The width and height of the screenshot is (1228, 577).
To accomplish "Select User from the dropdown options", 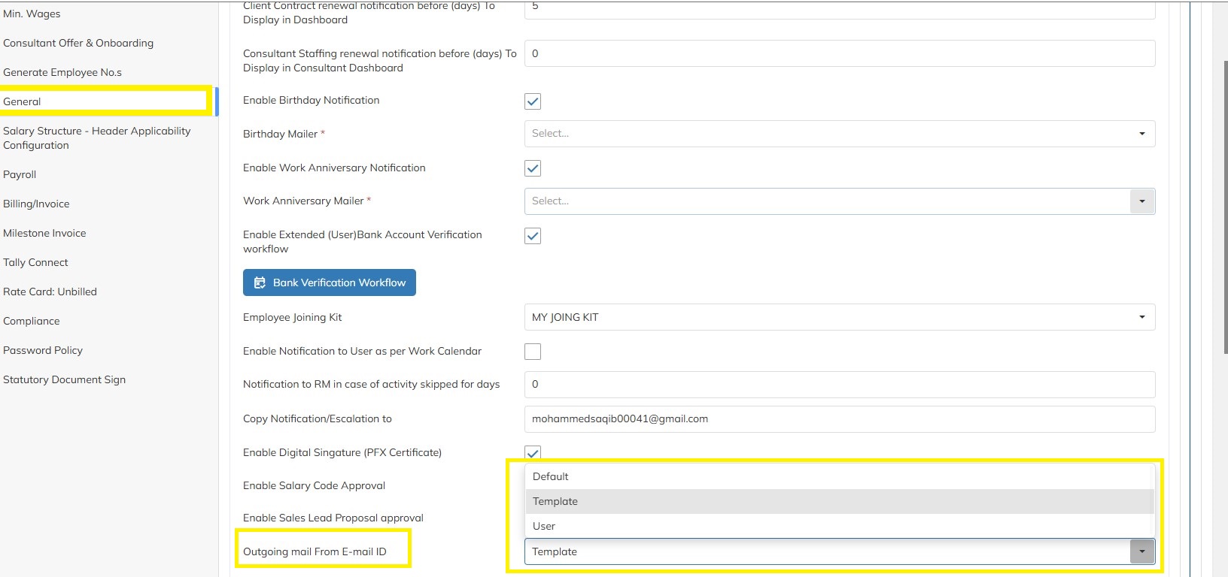I will click(544, 526).
